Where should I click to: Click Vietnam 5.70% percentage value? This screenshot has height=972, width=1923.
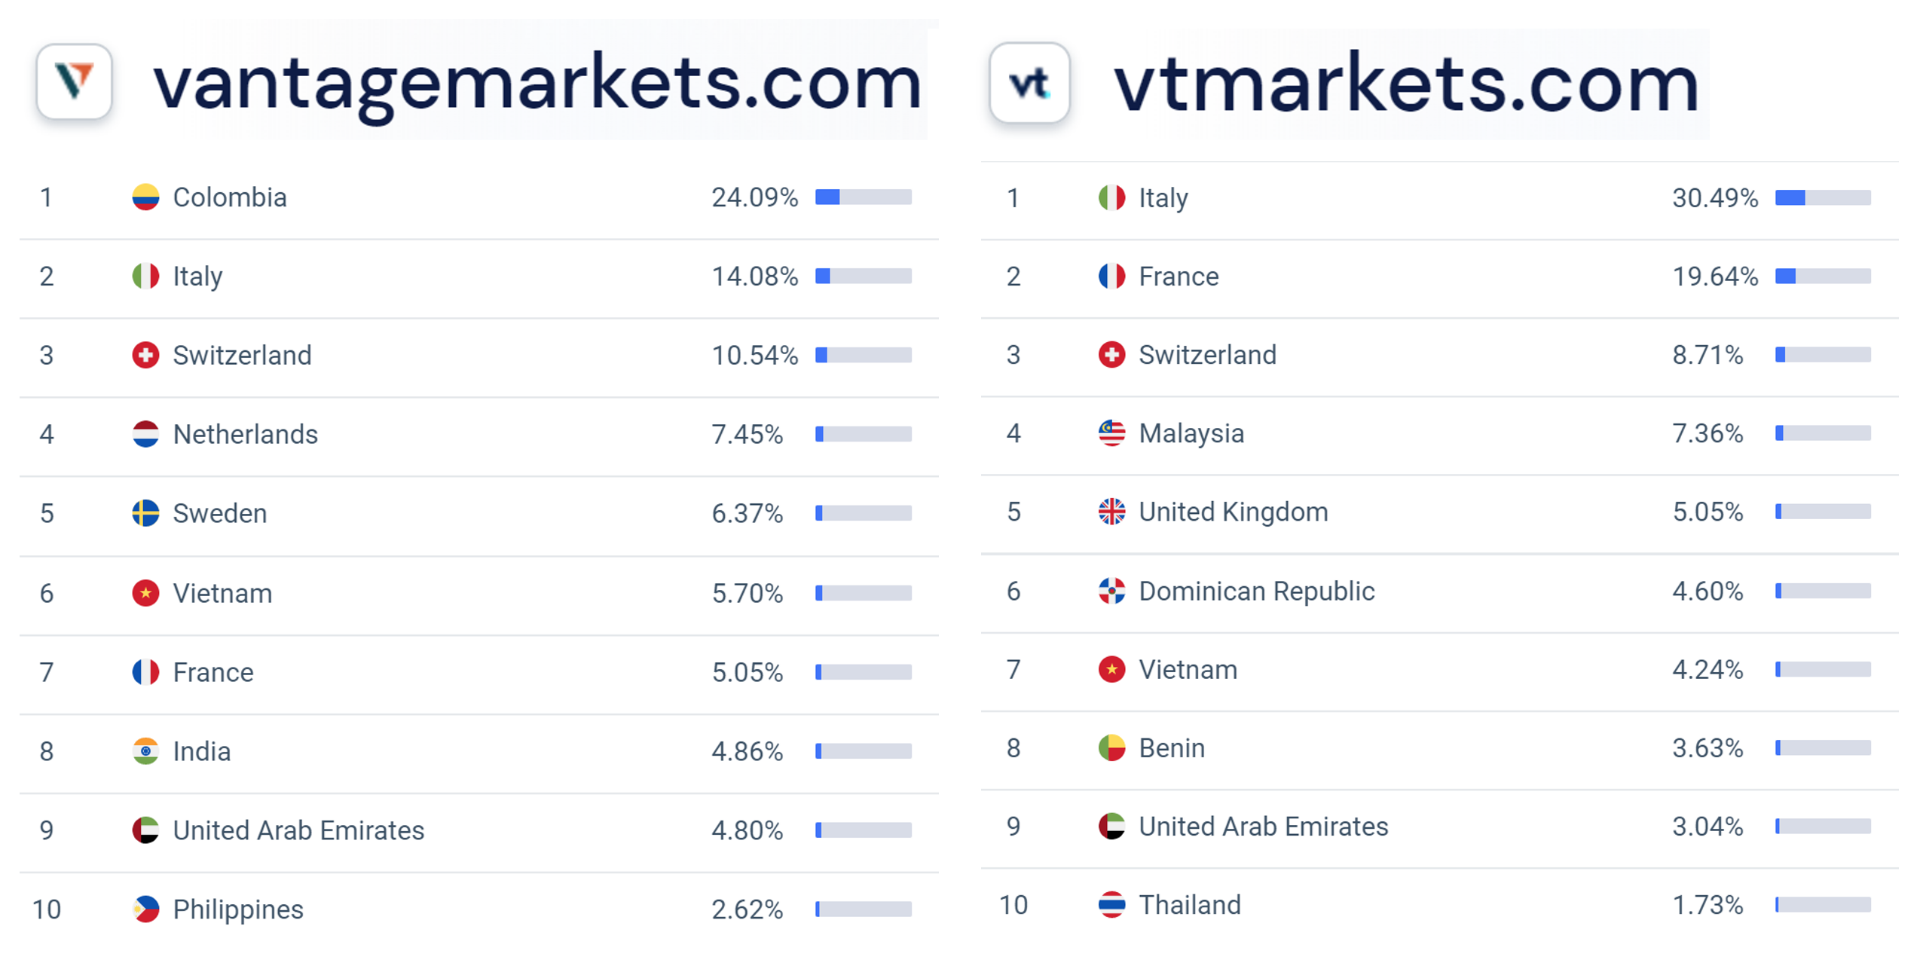click(747, 593)
